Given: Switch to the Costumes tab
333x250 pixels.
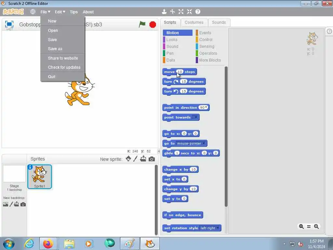Looking at the screenshot, I should pos(194,22).
